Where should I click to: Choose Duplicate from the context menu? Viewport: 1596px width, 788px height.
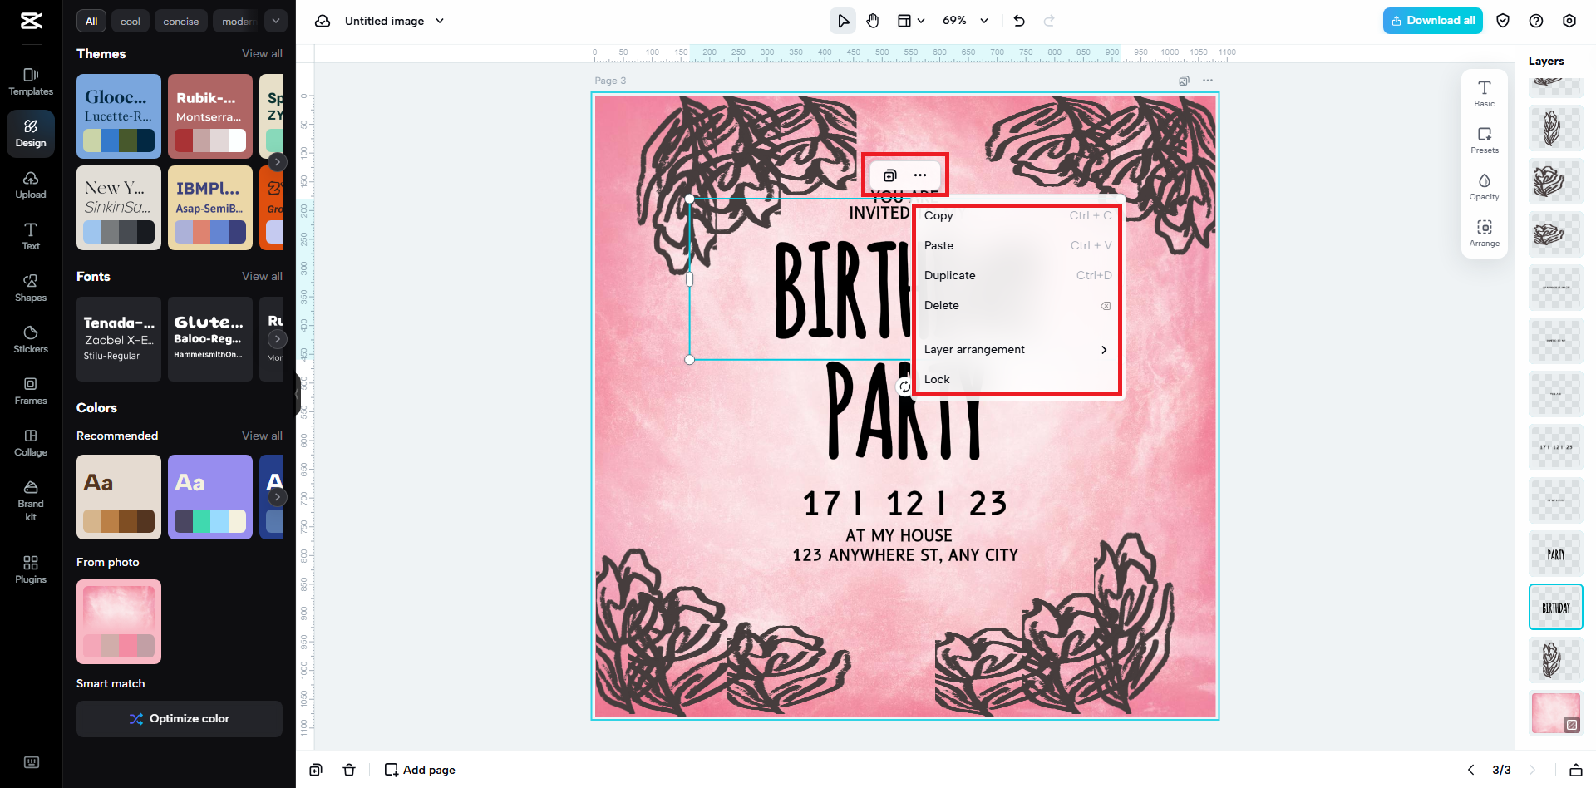click(950, 276)
